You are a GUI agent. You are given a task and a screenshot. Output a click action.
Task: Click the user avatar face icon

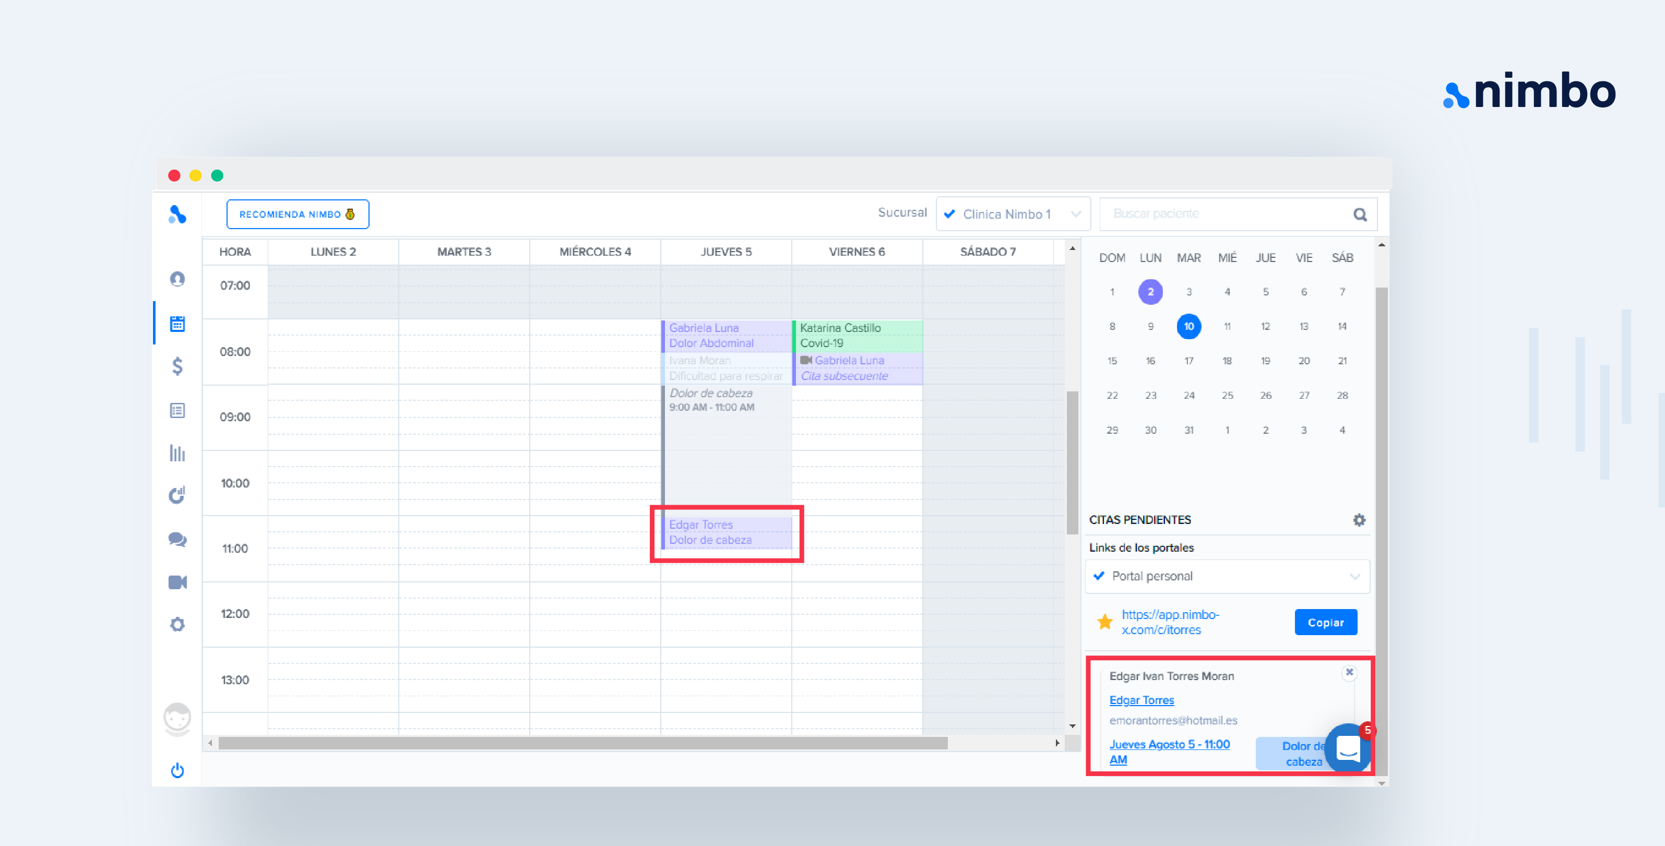[x=177, y=719]
